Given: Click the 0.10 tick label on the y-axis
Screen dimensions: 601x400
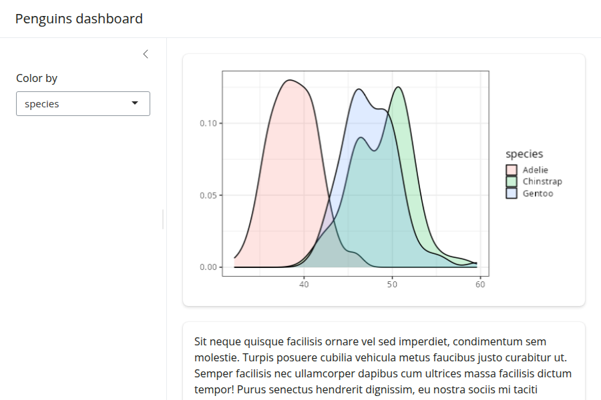Looking at the screenshot, I should point(209,123).
